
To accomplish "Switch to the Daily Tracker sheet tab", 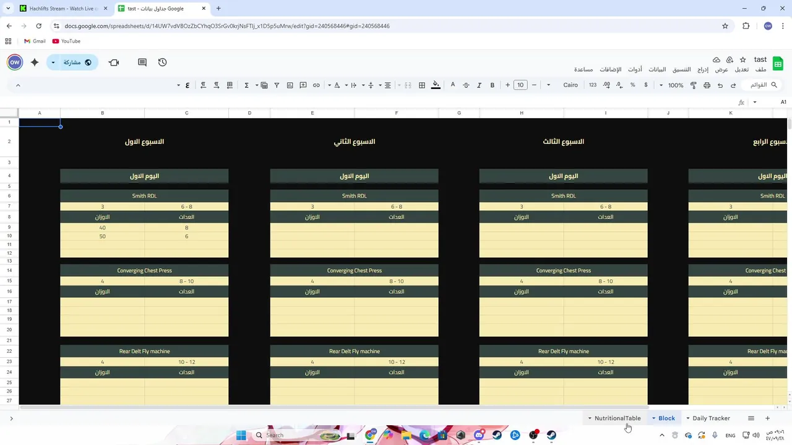I will [x=711, y=418].
